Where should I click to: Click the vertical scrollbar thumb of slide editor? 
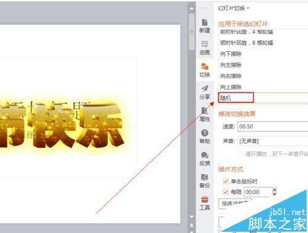tap(192, 31)
